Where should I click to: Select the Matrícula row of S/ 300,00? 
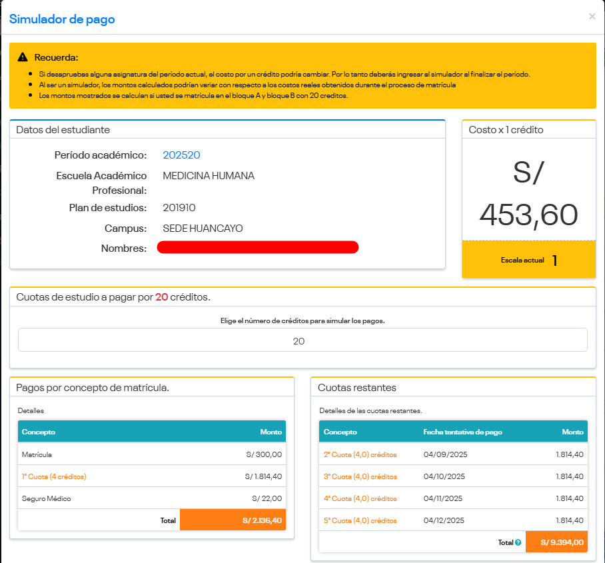pyautogui.click(x=151, y=454)
